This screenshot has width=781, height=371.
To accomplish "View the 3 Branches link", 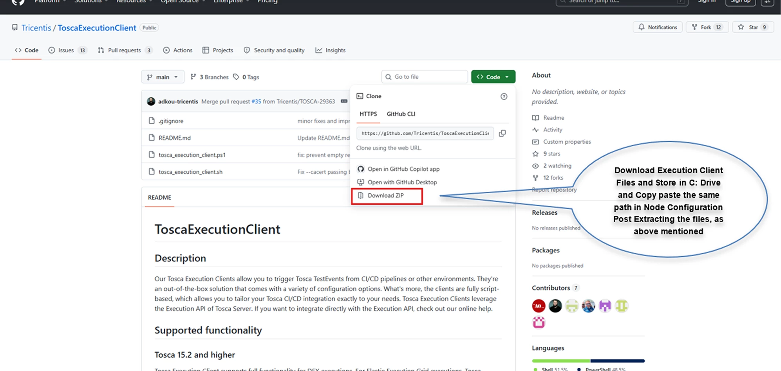I will [x=210, y=77].
